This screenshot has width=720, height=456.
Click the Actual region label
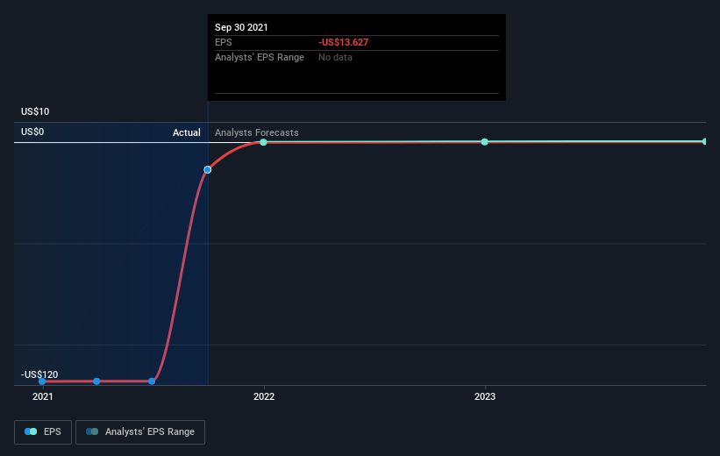[x=187, y=132]
